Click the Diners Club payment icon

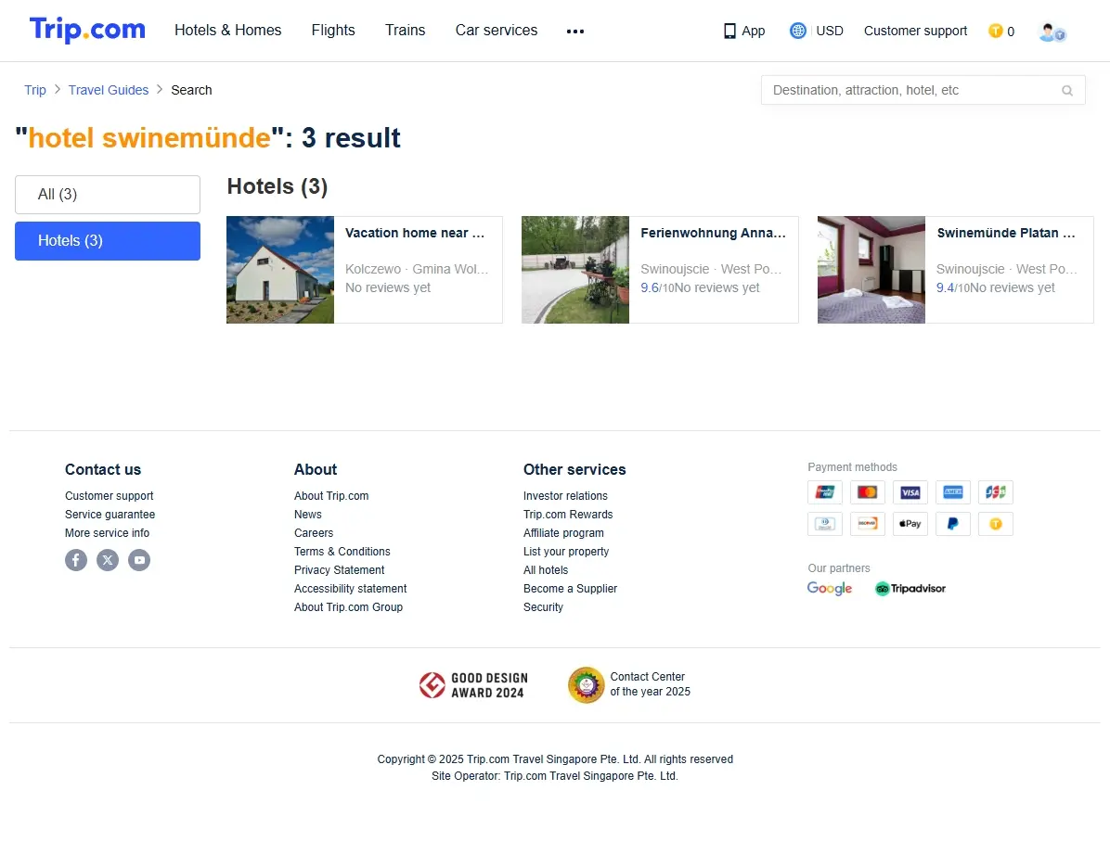[x=825, y=524]
